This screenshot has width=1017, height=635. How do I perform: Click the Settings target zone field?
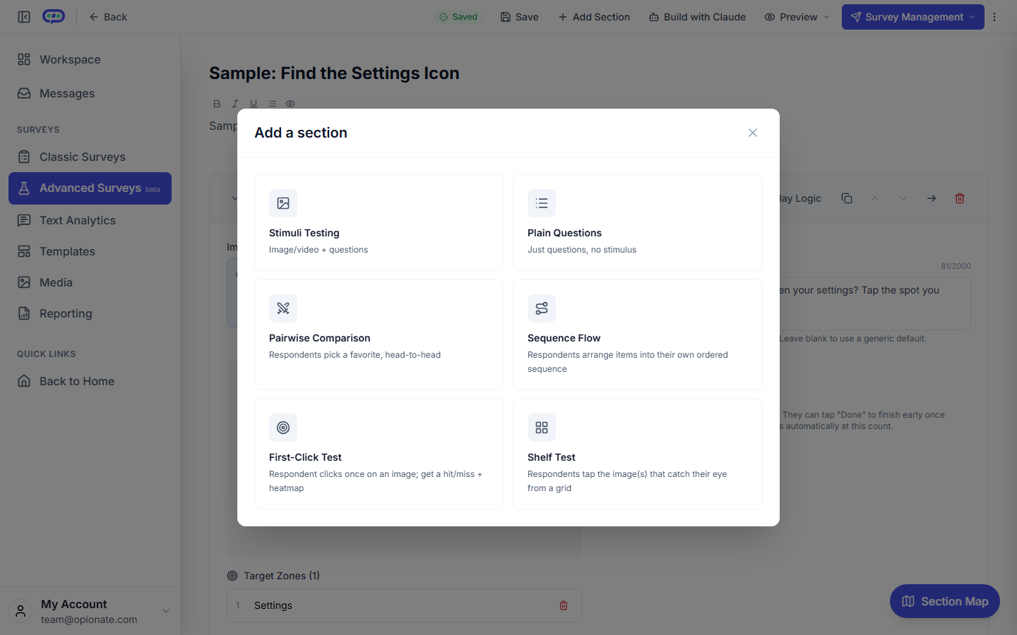(404, 605)
